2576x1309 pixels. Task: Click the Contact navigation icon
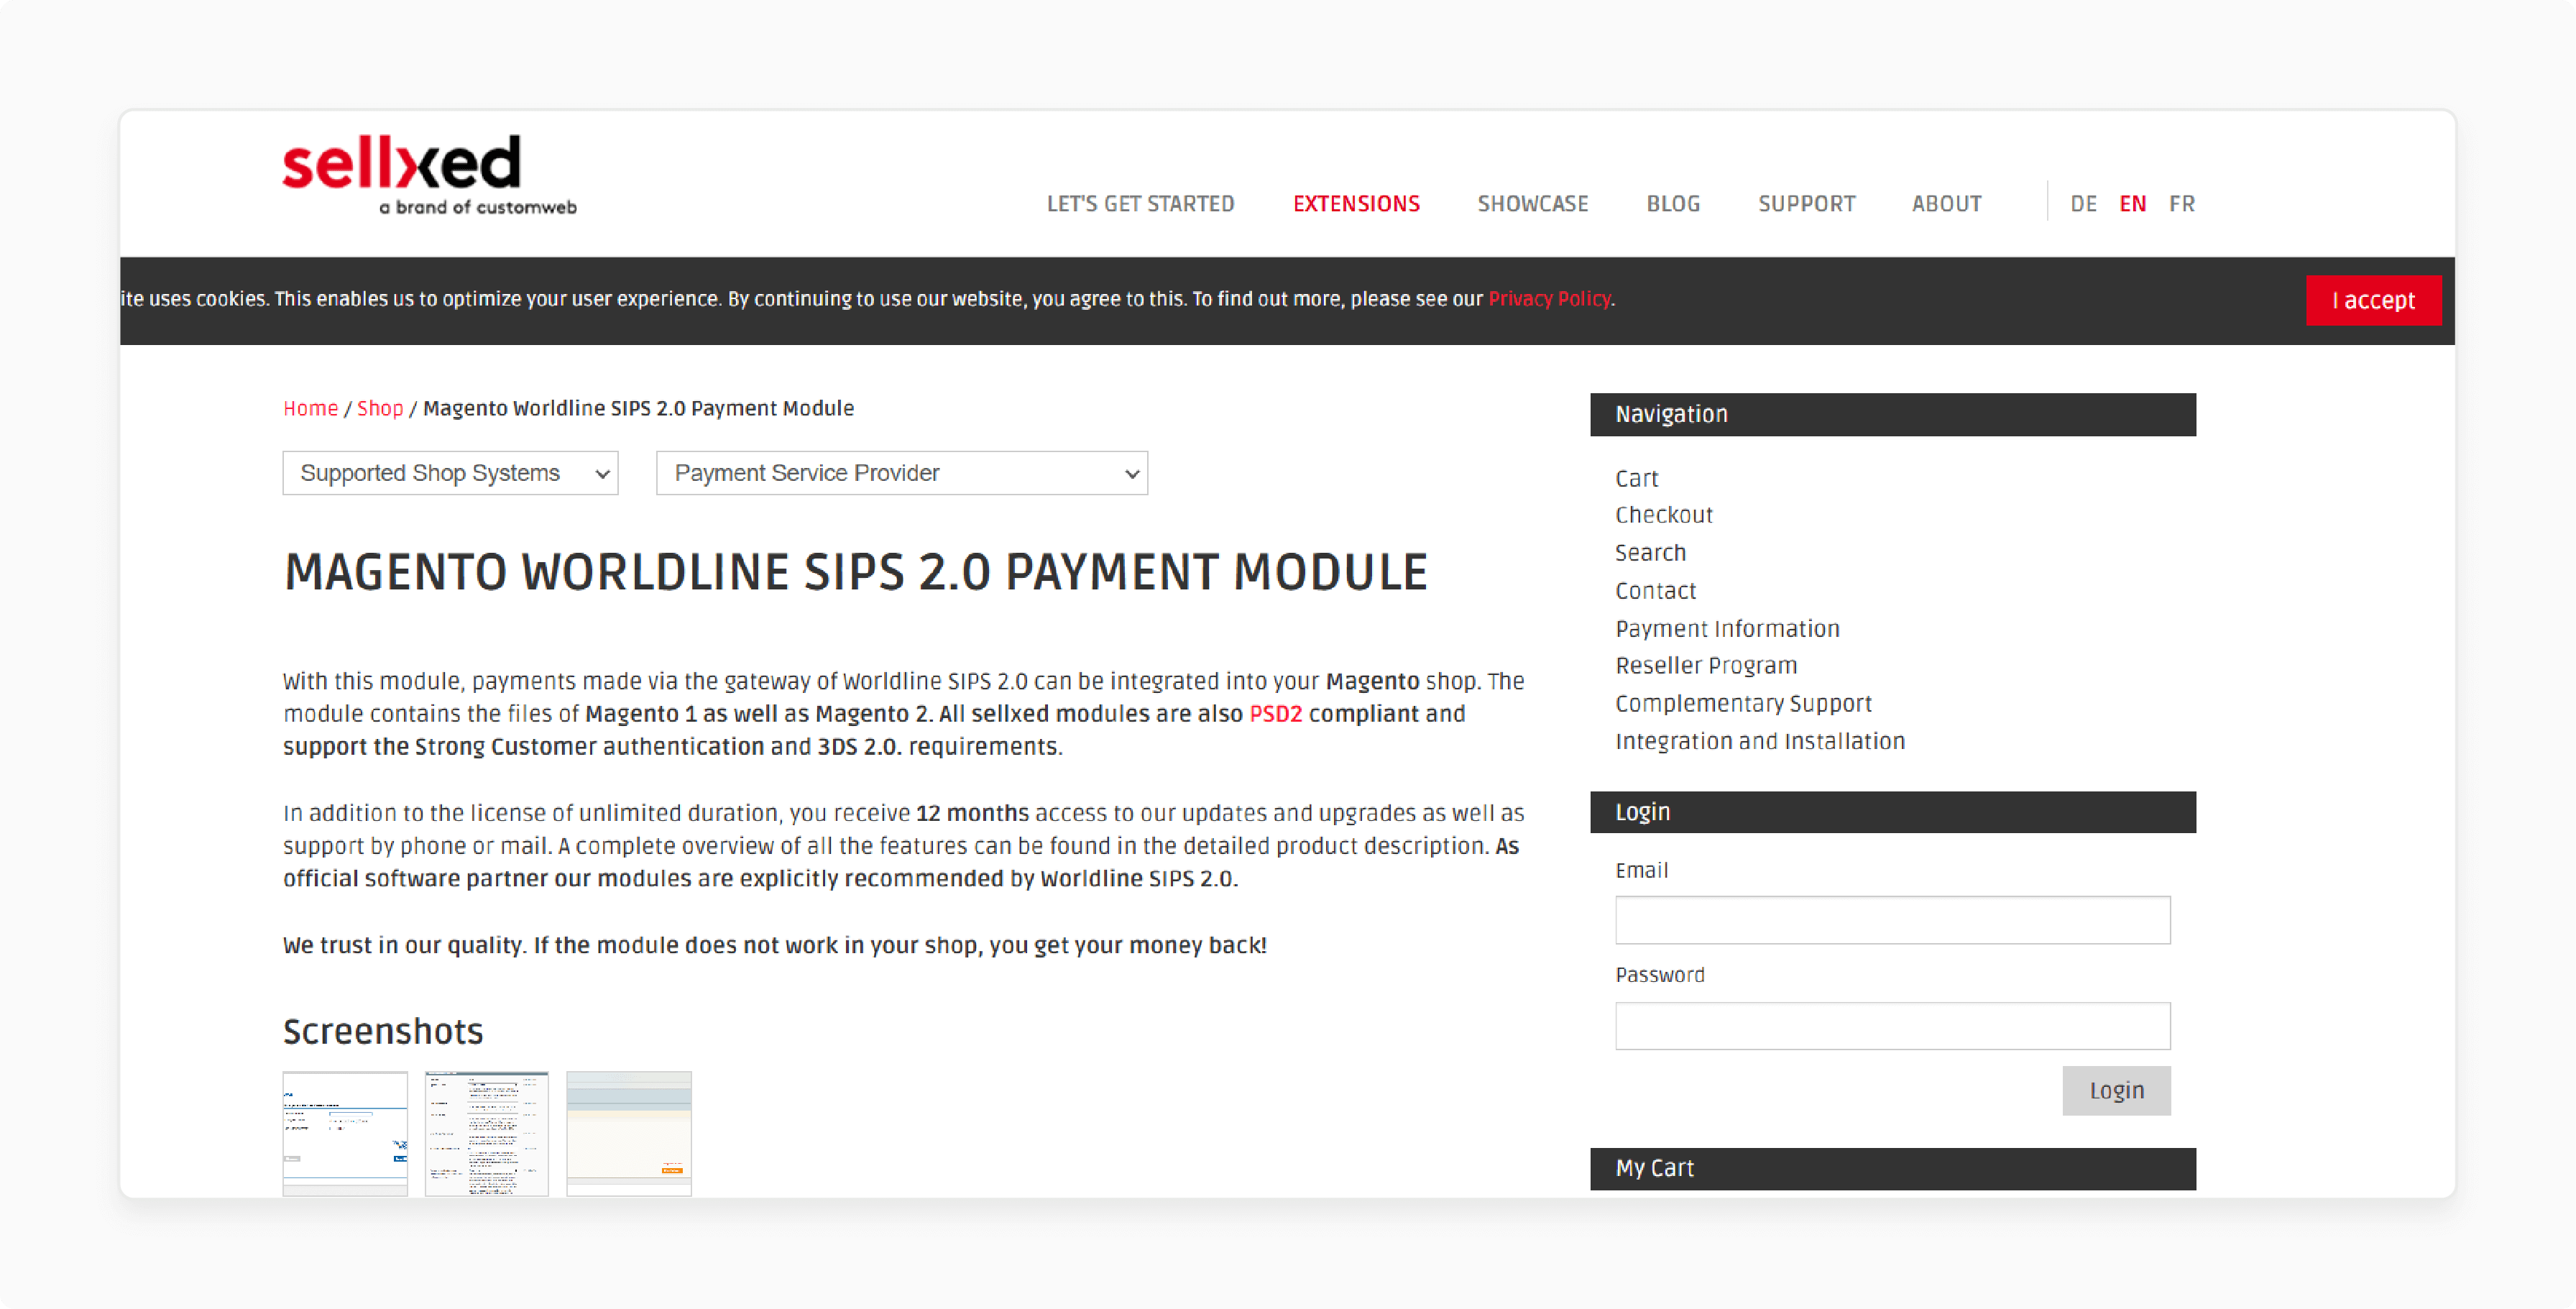pyautogui.click(x=1655, y=589)
